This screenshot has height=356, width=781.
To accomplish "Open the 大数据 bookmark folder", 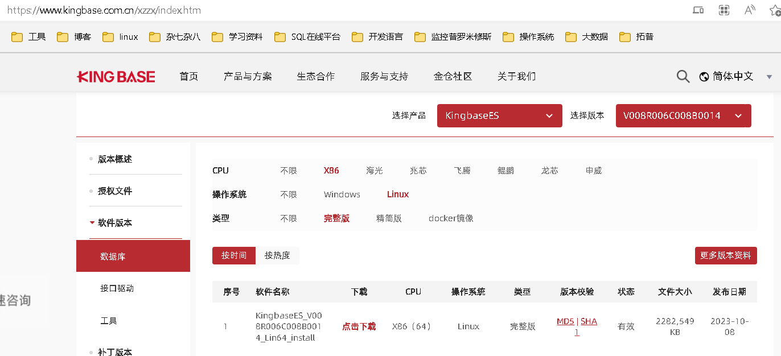I will pos(587,37).
